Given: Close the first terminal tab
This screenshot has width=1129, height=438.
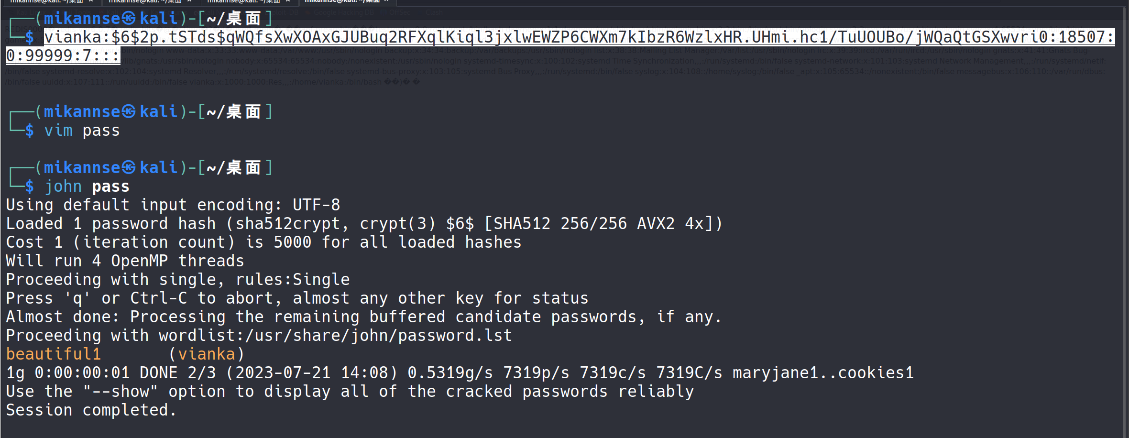Looking at the screenshot, I should [x=91, y=1].
